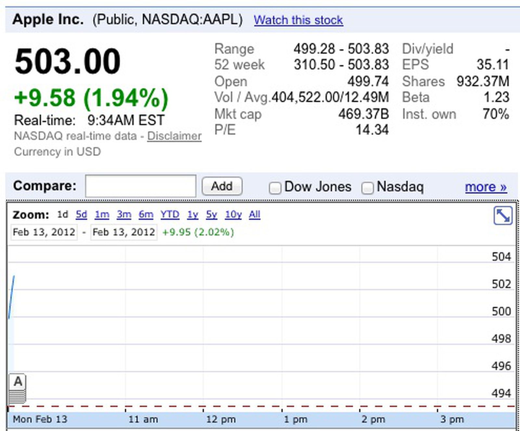Click the +9.58 (1.94%) price change

click(x=91, y=98)
